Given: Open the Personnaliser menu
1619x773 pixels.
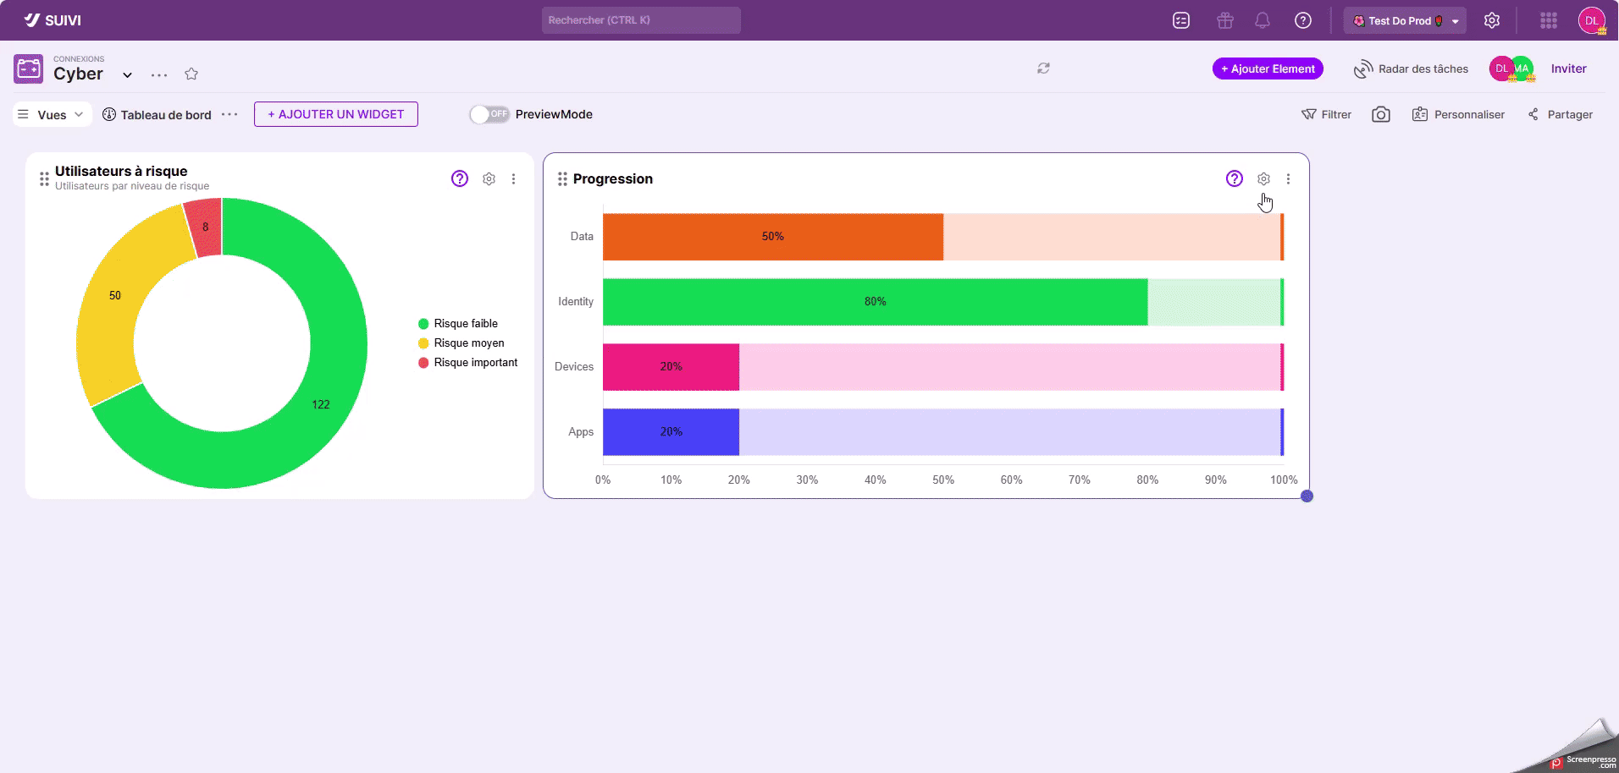Looking at the screenshot, I should (x=1458, y=114).
